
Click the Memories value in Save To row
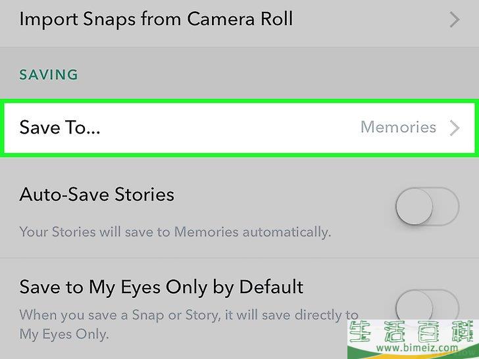pos(398,127)
